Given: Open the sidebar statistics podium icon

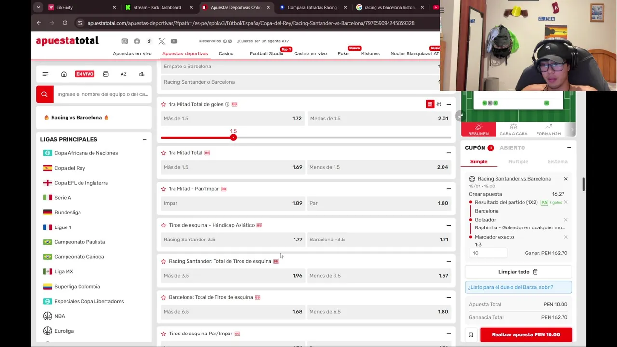Looking at the screenshot, I should (142, 74).
